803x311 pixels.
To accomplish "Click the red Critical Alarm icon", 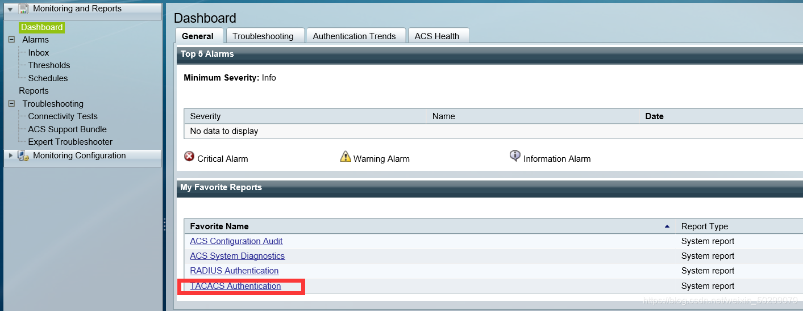I will tap(189, 157).
